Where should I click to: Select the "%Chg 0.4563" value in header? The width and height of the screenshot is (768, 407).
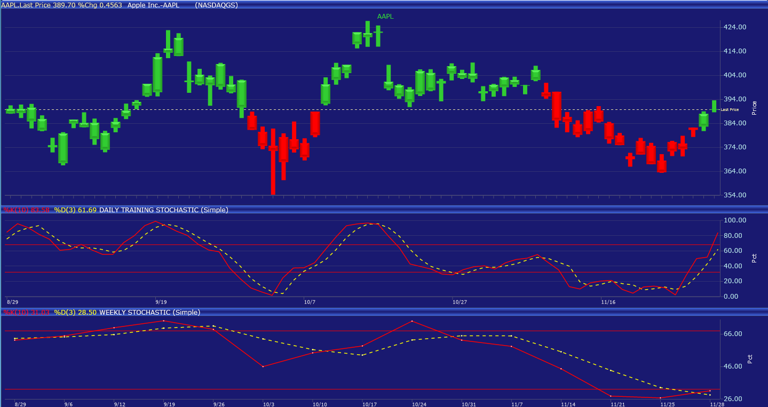pyautogui.click(x=100, y=5)
